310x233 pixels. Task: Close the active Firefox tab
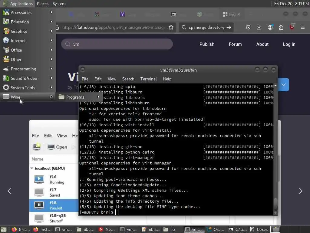click(x=239, y=14)
